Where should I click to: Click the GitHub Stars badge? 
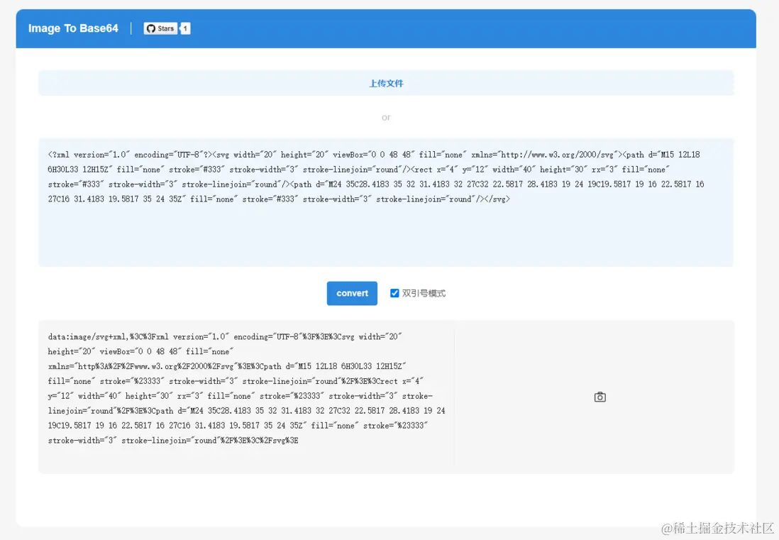coord(160,29)
